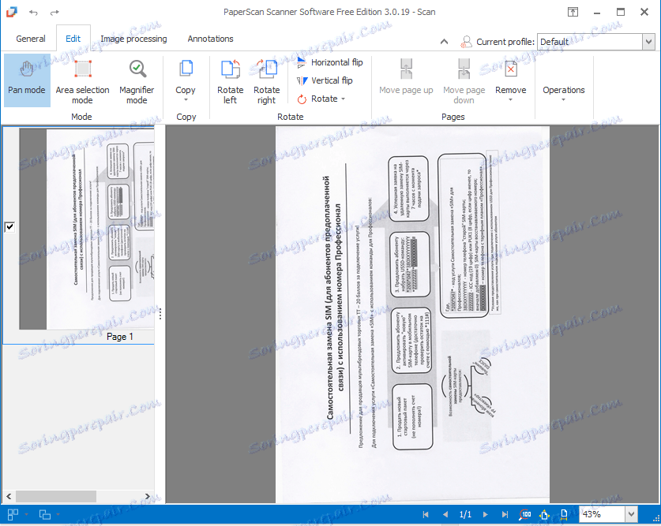Collapse the ribbon with the chevron
661x526 pixels.
(x=444, y=42)
